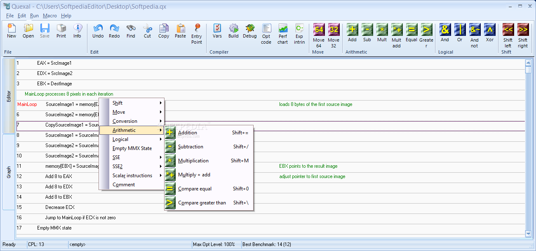The width and height of the screenshot is (536, 251).
Task: Open the Help menu
Action: tap(66, 16)
